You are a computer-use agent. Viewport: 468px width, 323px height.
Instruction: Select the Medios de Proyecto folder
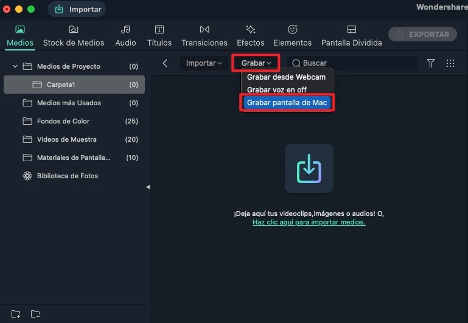tap(74, 66)
